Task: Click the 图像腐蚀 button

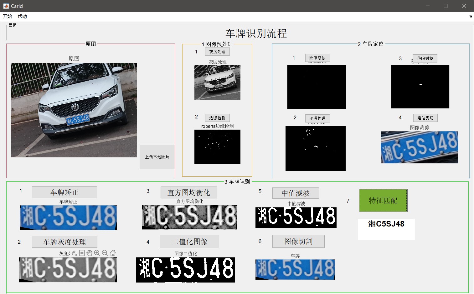Action: 317,58
